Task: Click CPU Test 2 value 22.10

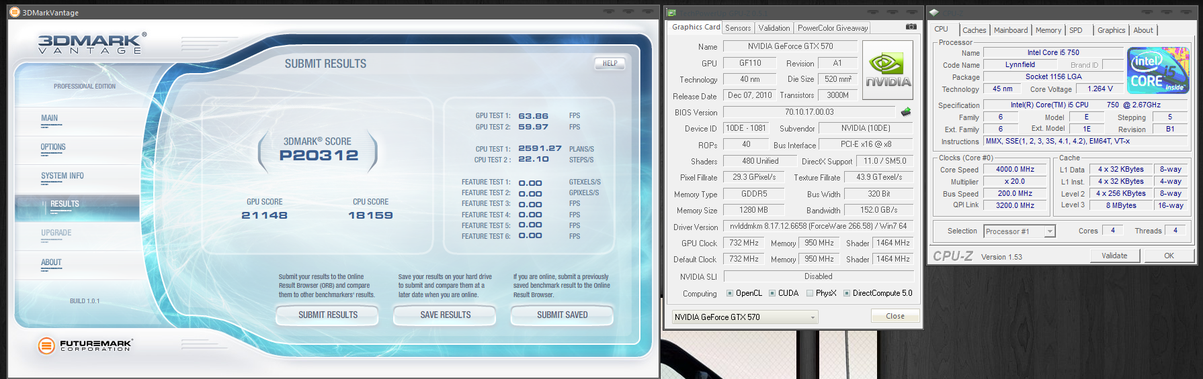Action: point(533,159)
